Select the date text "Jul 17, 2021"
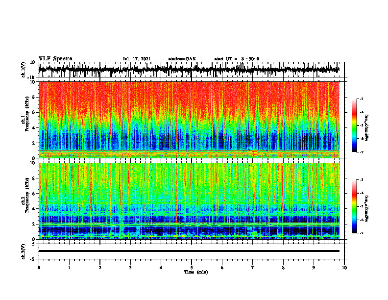The height and width of the screenshot is (300, 388). (x=137, y=59)
